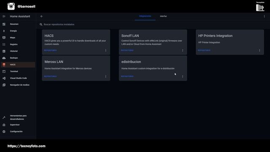Open the HACS card options menu

pyautogui.click(x=106, y=50)
